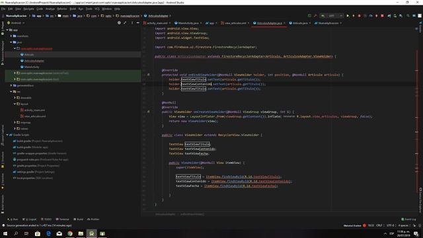423x238 pixels.
Task: Click the nuevaaplicacion breadcrumb in navigation bar
Action: (x=130, y=16)
